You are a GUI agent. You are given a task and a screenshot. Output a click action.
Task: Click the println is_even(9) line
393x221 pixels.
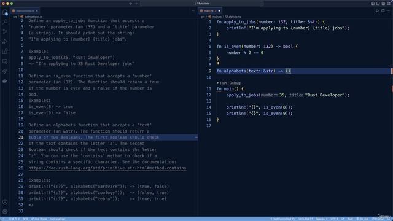(259, 114)
